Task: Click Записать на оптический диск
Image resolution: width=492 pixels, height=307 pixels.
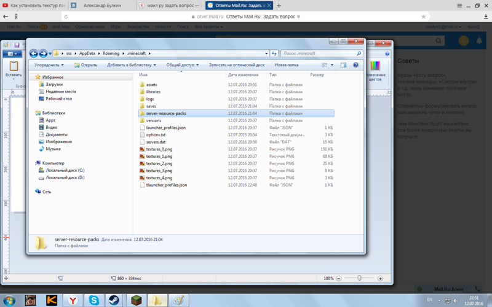Action: 236,64
